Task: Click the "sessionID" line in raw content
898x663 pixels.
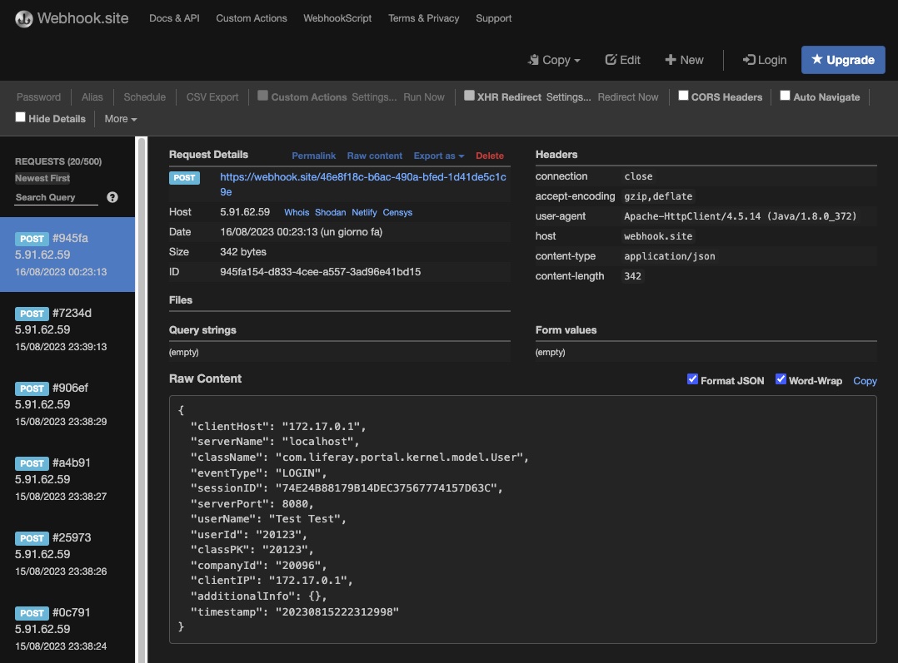Action: 347,488
